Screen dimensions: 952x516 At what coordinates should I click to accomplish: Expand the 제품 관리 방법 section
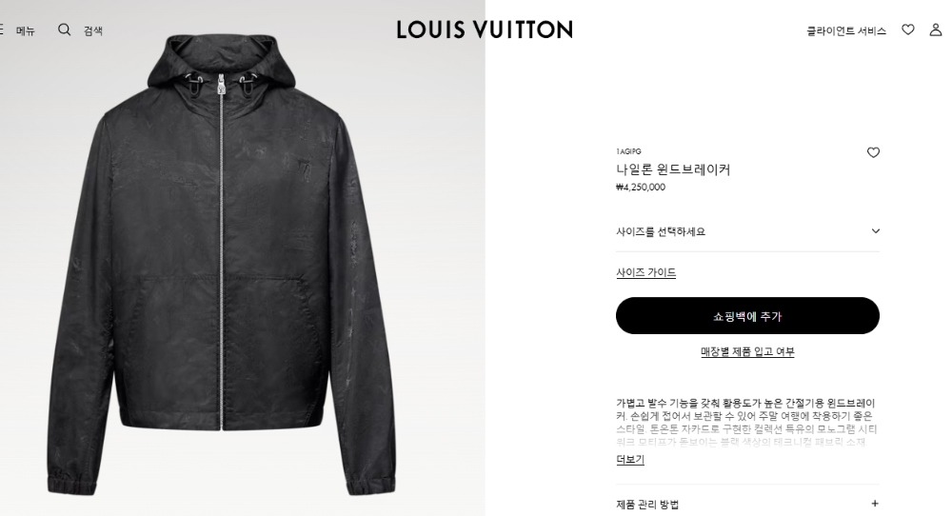pyautogui.click(x=747, y=504)
